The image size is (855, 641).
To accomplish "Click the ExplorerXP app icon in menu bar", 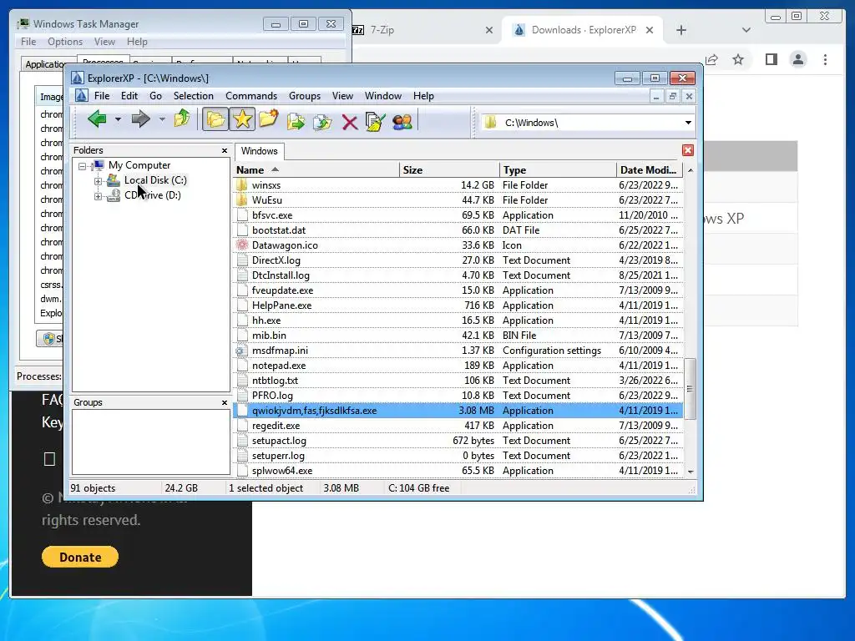I will 81,96.
